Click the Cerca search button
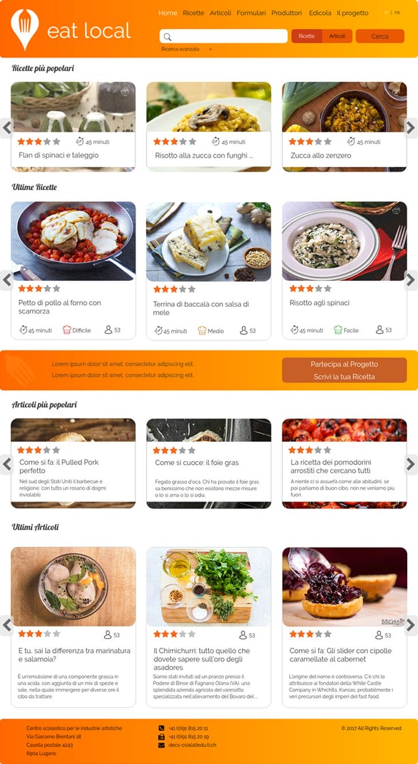This screenshot has height=764, width=418. tap(380, 36)
